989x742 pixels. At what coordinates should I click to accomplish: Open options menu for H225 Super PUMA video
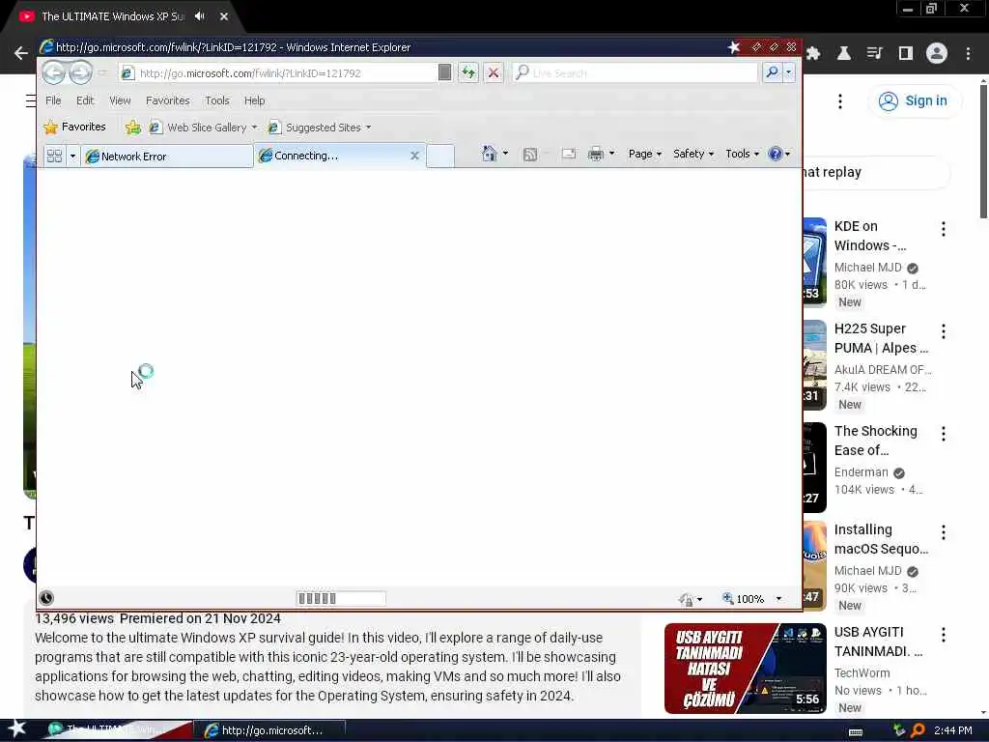(944, 331)
